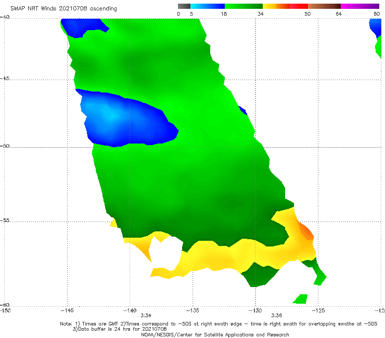Click the color bar label '80'
Screen dimensions: 385x338
click(377, 14)
